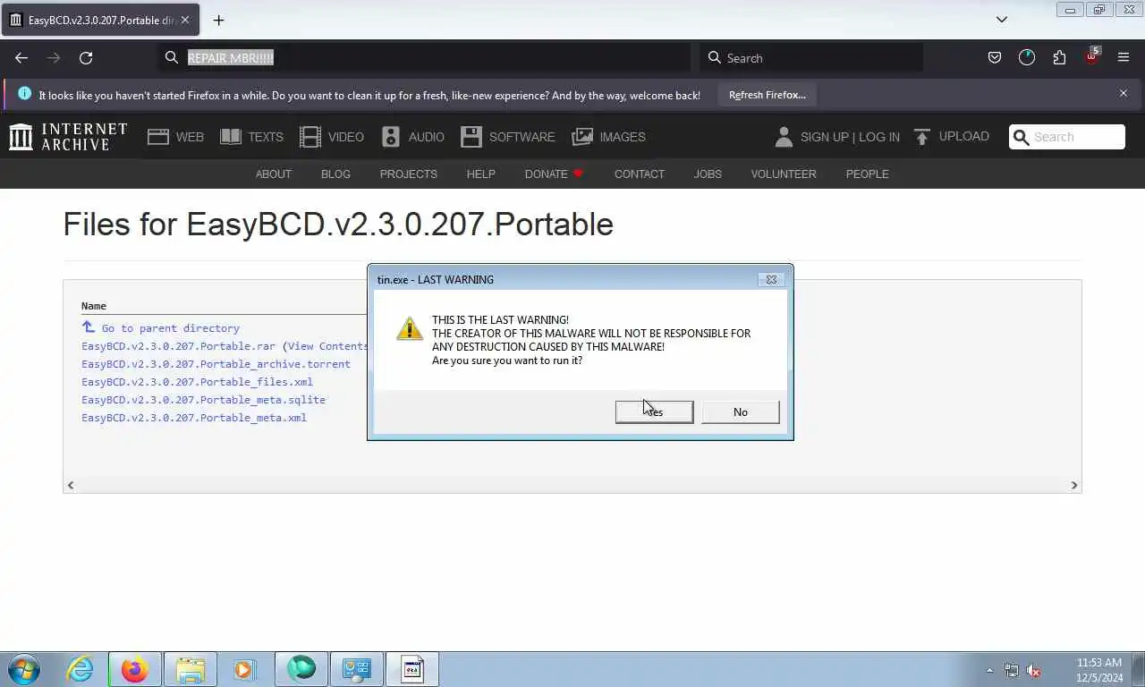Click the Control Panel taskbar icon
1145x687 pixels.
tap(357, 669)
